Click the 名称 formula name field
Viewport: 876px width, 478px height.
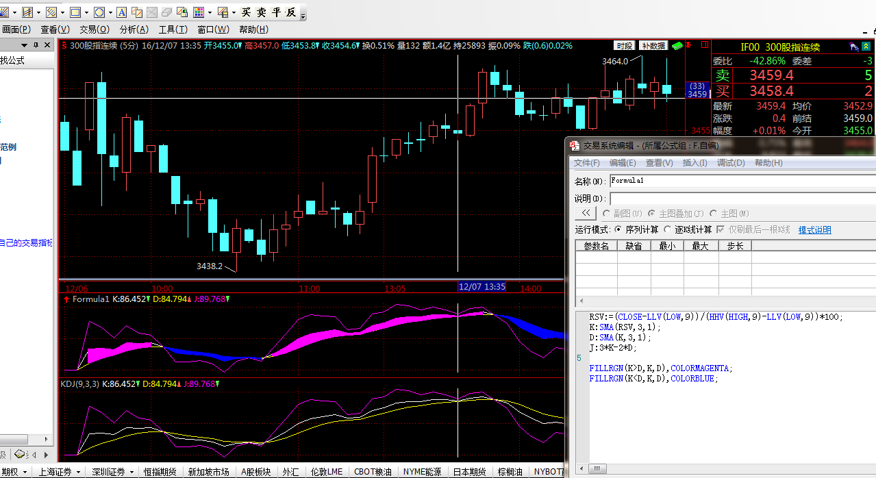740,181
